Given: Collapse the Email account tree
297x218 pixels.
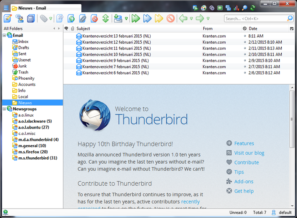Looking at the screenshot, I should click(x=4, y=35).
